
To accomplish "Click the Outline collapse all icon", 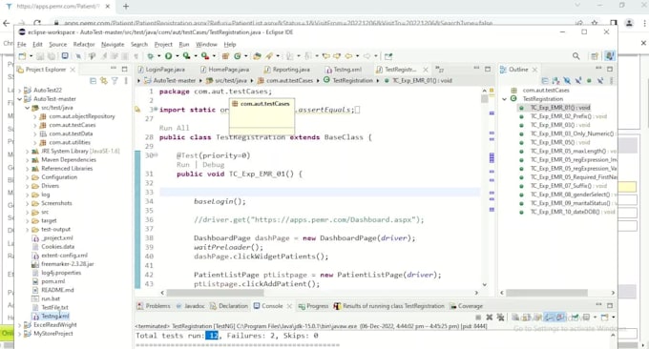I will (x=545, y=81).
